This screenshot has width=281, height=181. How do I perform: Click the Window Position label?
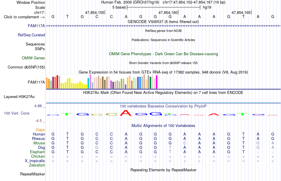(x=31, y=2)
